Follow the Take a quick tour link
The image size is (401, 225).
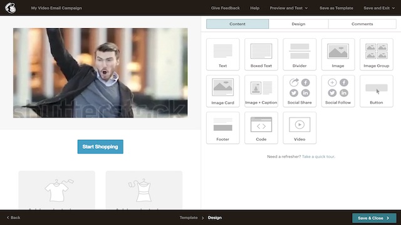point(318,157)
